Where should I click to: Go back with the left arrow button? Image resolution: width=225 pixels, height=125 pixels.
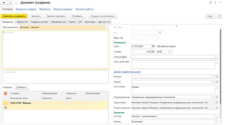[x=4, y=3]
